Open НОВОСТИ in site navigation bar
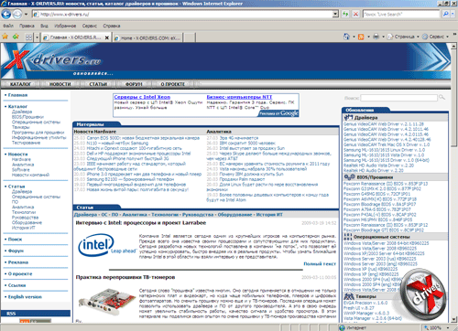Viewport: 458px width, 331px height. (x=60, y=84)
